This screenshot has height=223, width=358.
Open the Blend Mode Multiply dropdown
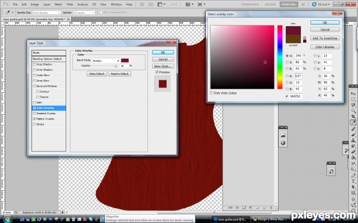point(106,61)
